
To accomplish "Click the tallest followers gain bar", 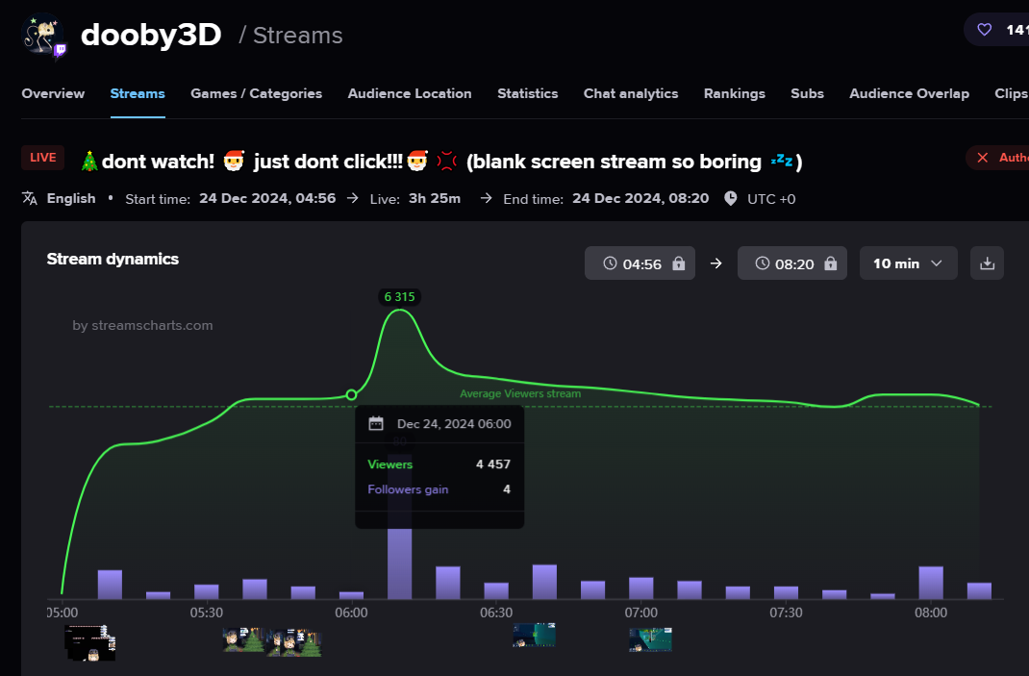I will (400, 526).
